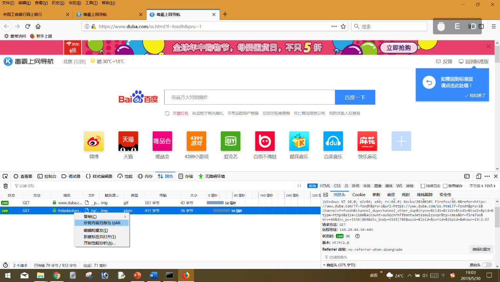Open the 不节流 throttling dropdown
The image size is (500, 282).
(476, 186)
